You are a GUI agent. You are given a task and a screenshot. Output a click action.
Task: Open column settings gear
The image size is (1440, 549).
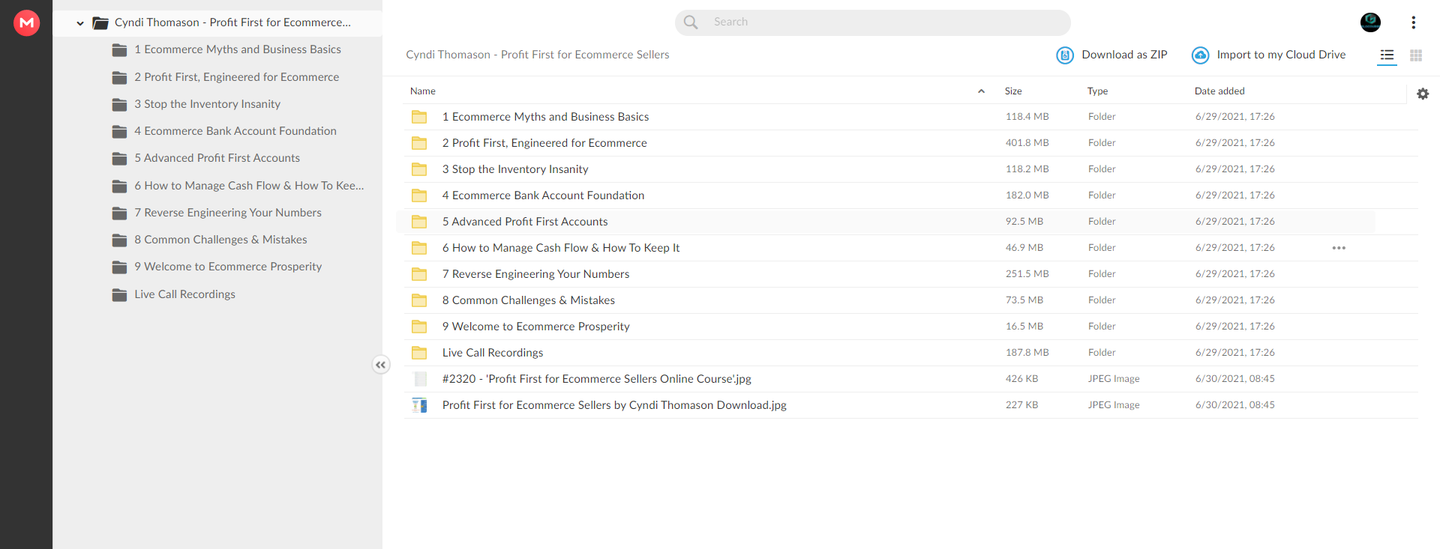(x=1423, y=94)
